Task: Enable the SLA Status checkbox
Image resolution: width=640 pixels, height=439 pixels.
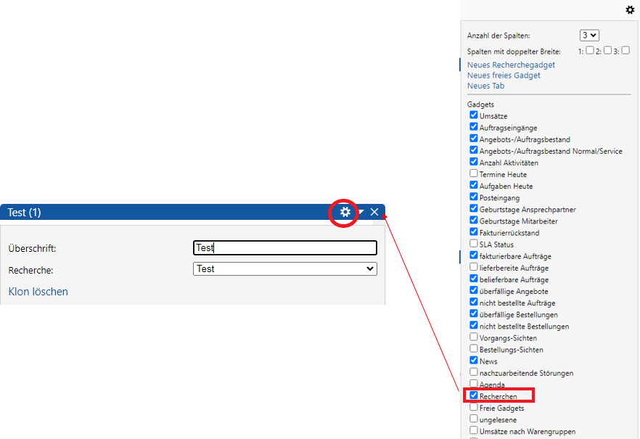Action: click(x=474, y=244)
